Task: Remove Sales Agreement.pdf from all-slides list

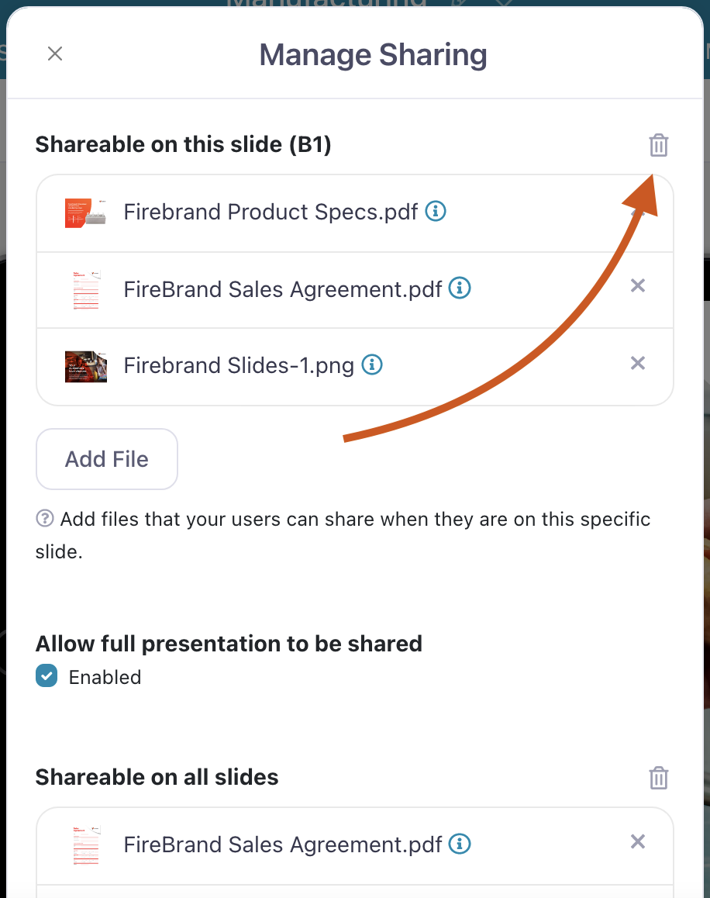Action: (x=637, y=841)
